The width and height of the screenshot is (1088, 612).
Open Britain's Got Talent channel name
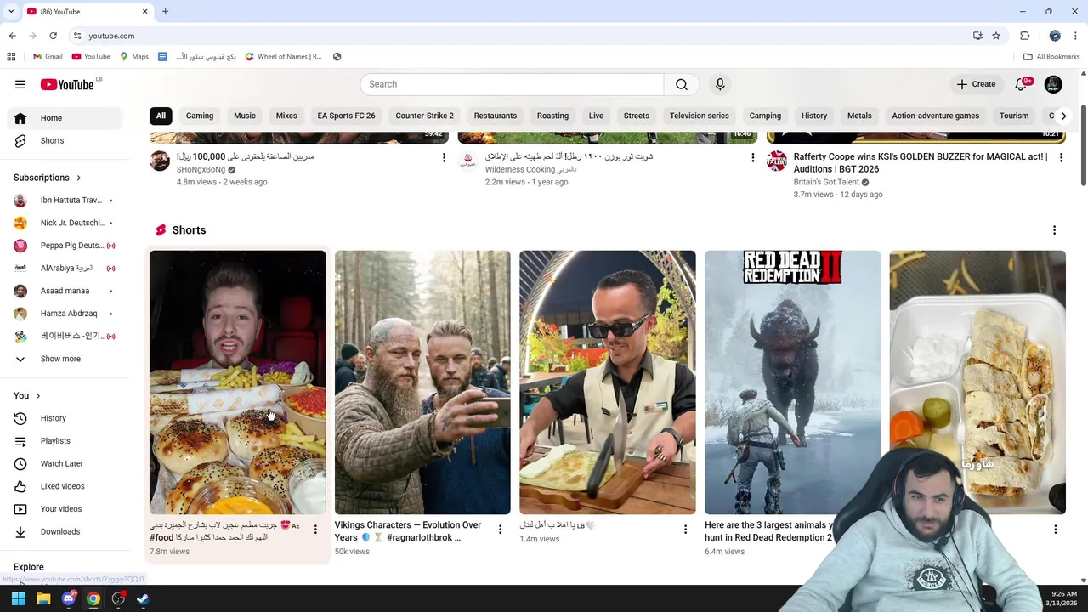click(826, 182)
